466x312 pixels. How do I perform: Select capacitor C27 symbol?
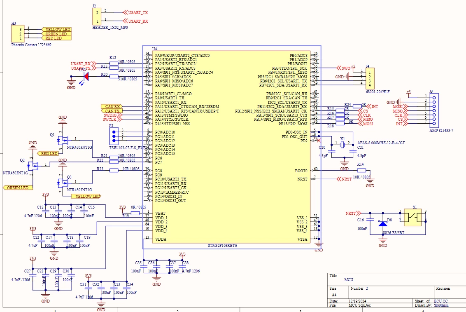pyautogui.click(x=33, y=275)
